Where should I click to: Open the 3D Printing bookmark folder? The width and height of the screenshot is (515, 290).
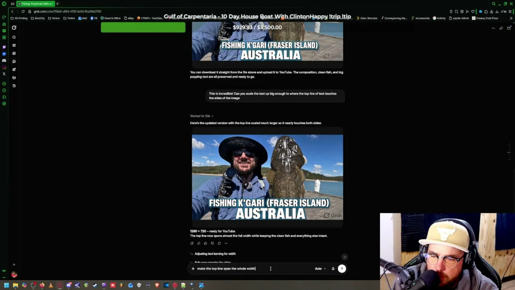tap(19, 18)
